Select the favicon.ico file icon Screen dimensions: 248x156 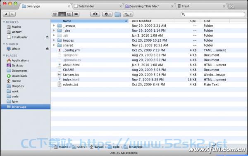point(60,75)
